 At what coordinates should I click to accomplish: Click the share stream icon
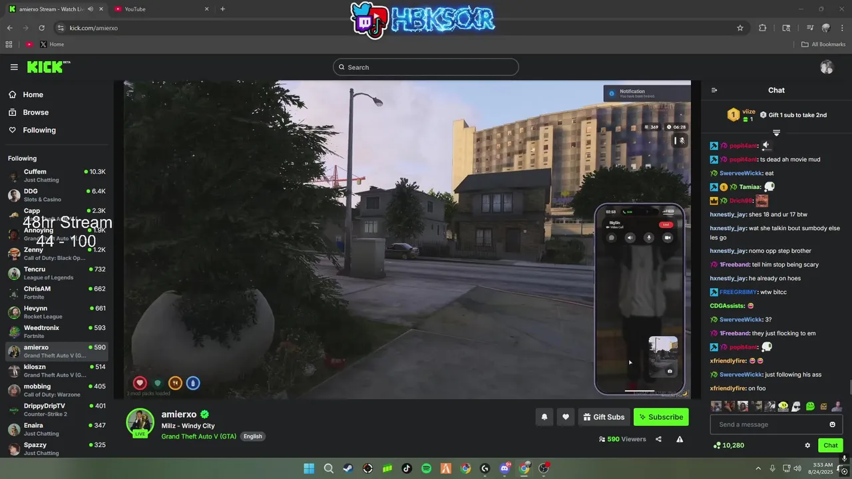658,439
